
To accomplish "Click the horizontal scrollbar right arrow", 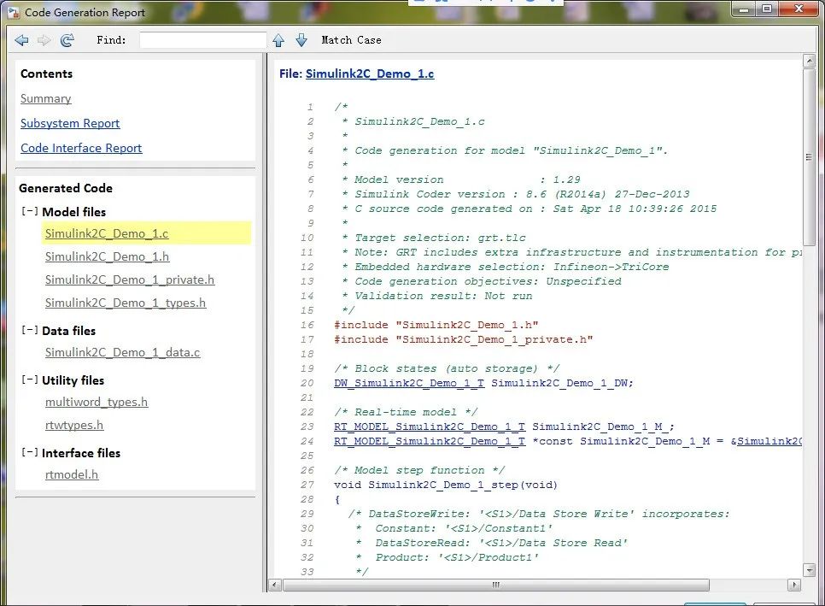I will coord(794,585).
